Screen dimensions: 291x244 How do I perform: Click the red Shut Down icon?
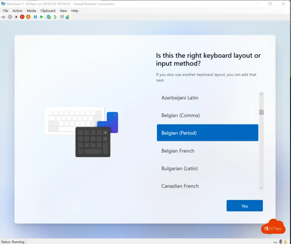click(x=22, y=17)
